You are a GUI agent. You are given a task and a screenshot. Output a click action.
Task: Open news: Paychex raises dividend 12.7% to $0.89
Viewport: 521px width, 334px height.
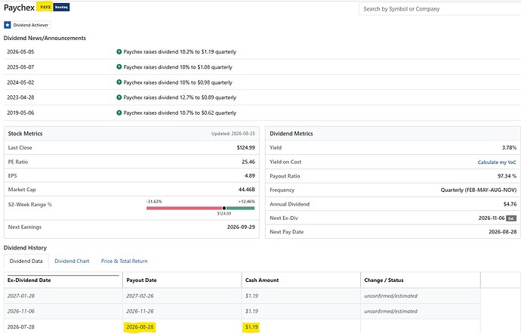tap(180, 97)
